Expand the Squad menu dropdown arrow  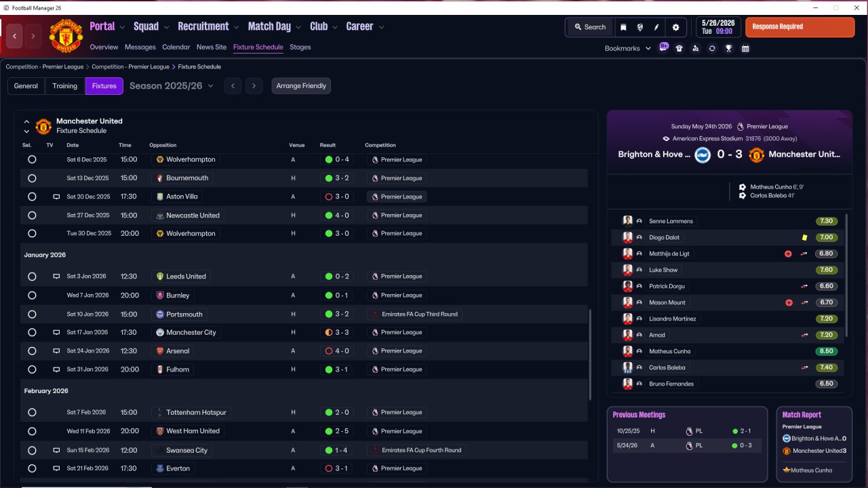165,28
